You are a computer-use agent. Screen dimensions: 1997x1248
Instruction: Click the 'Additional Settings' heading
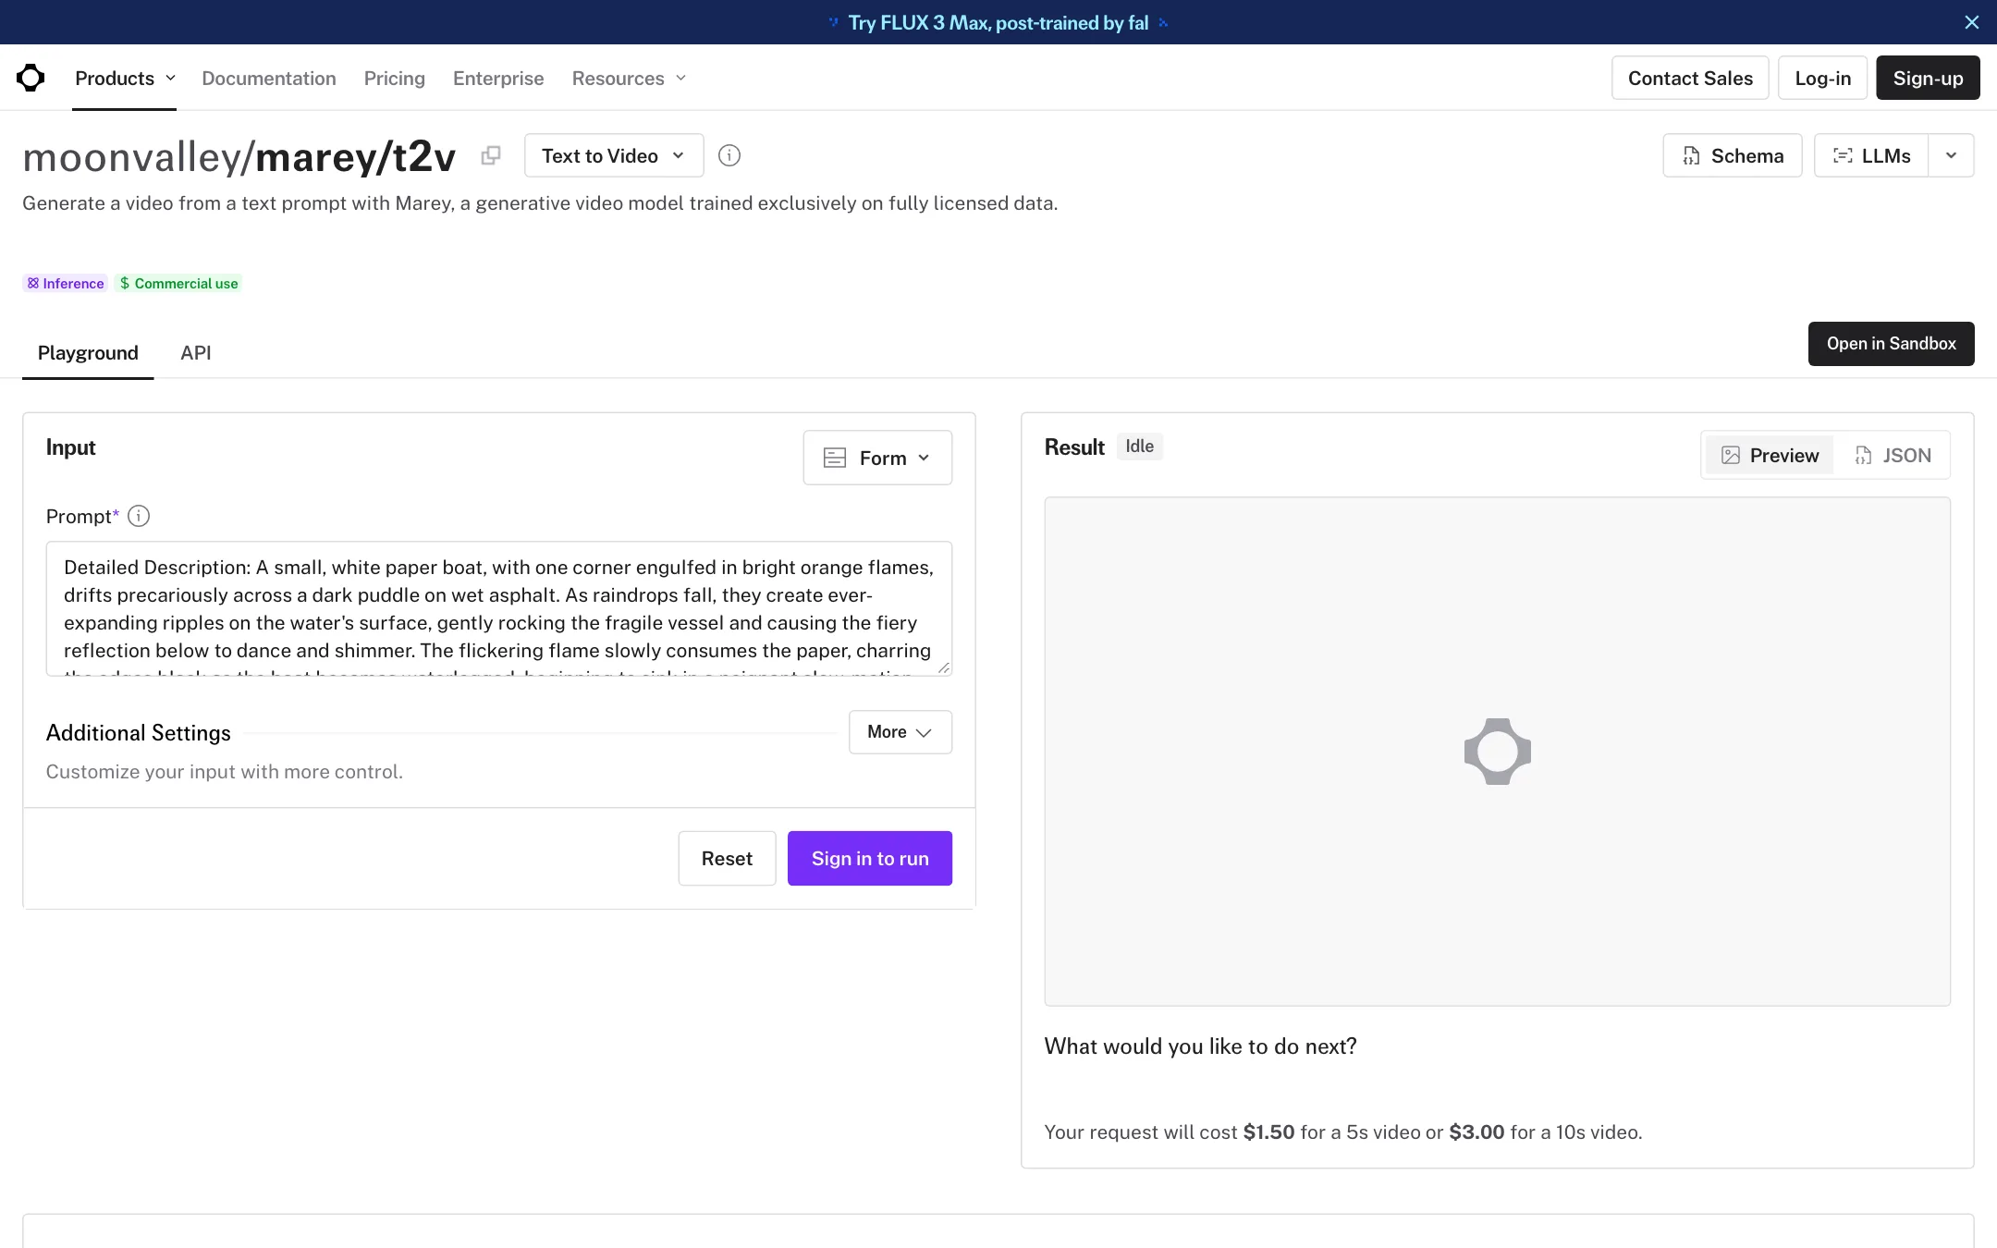[139, 732]
